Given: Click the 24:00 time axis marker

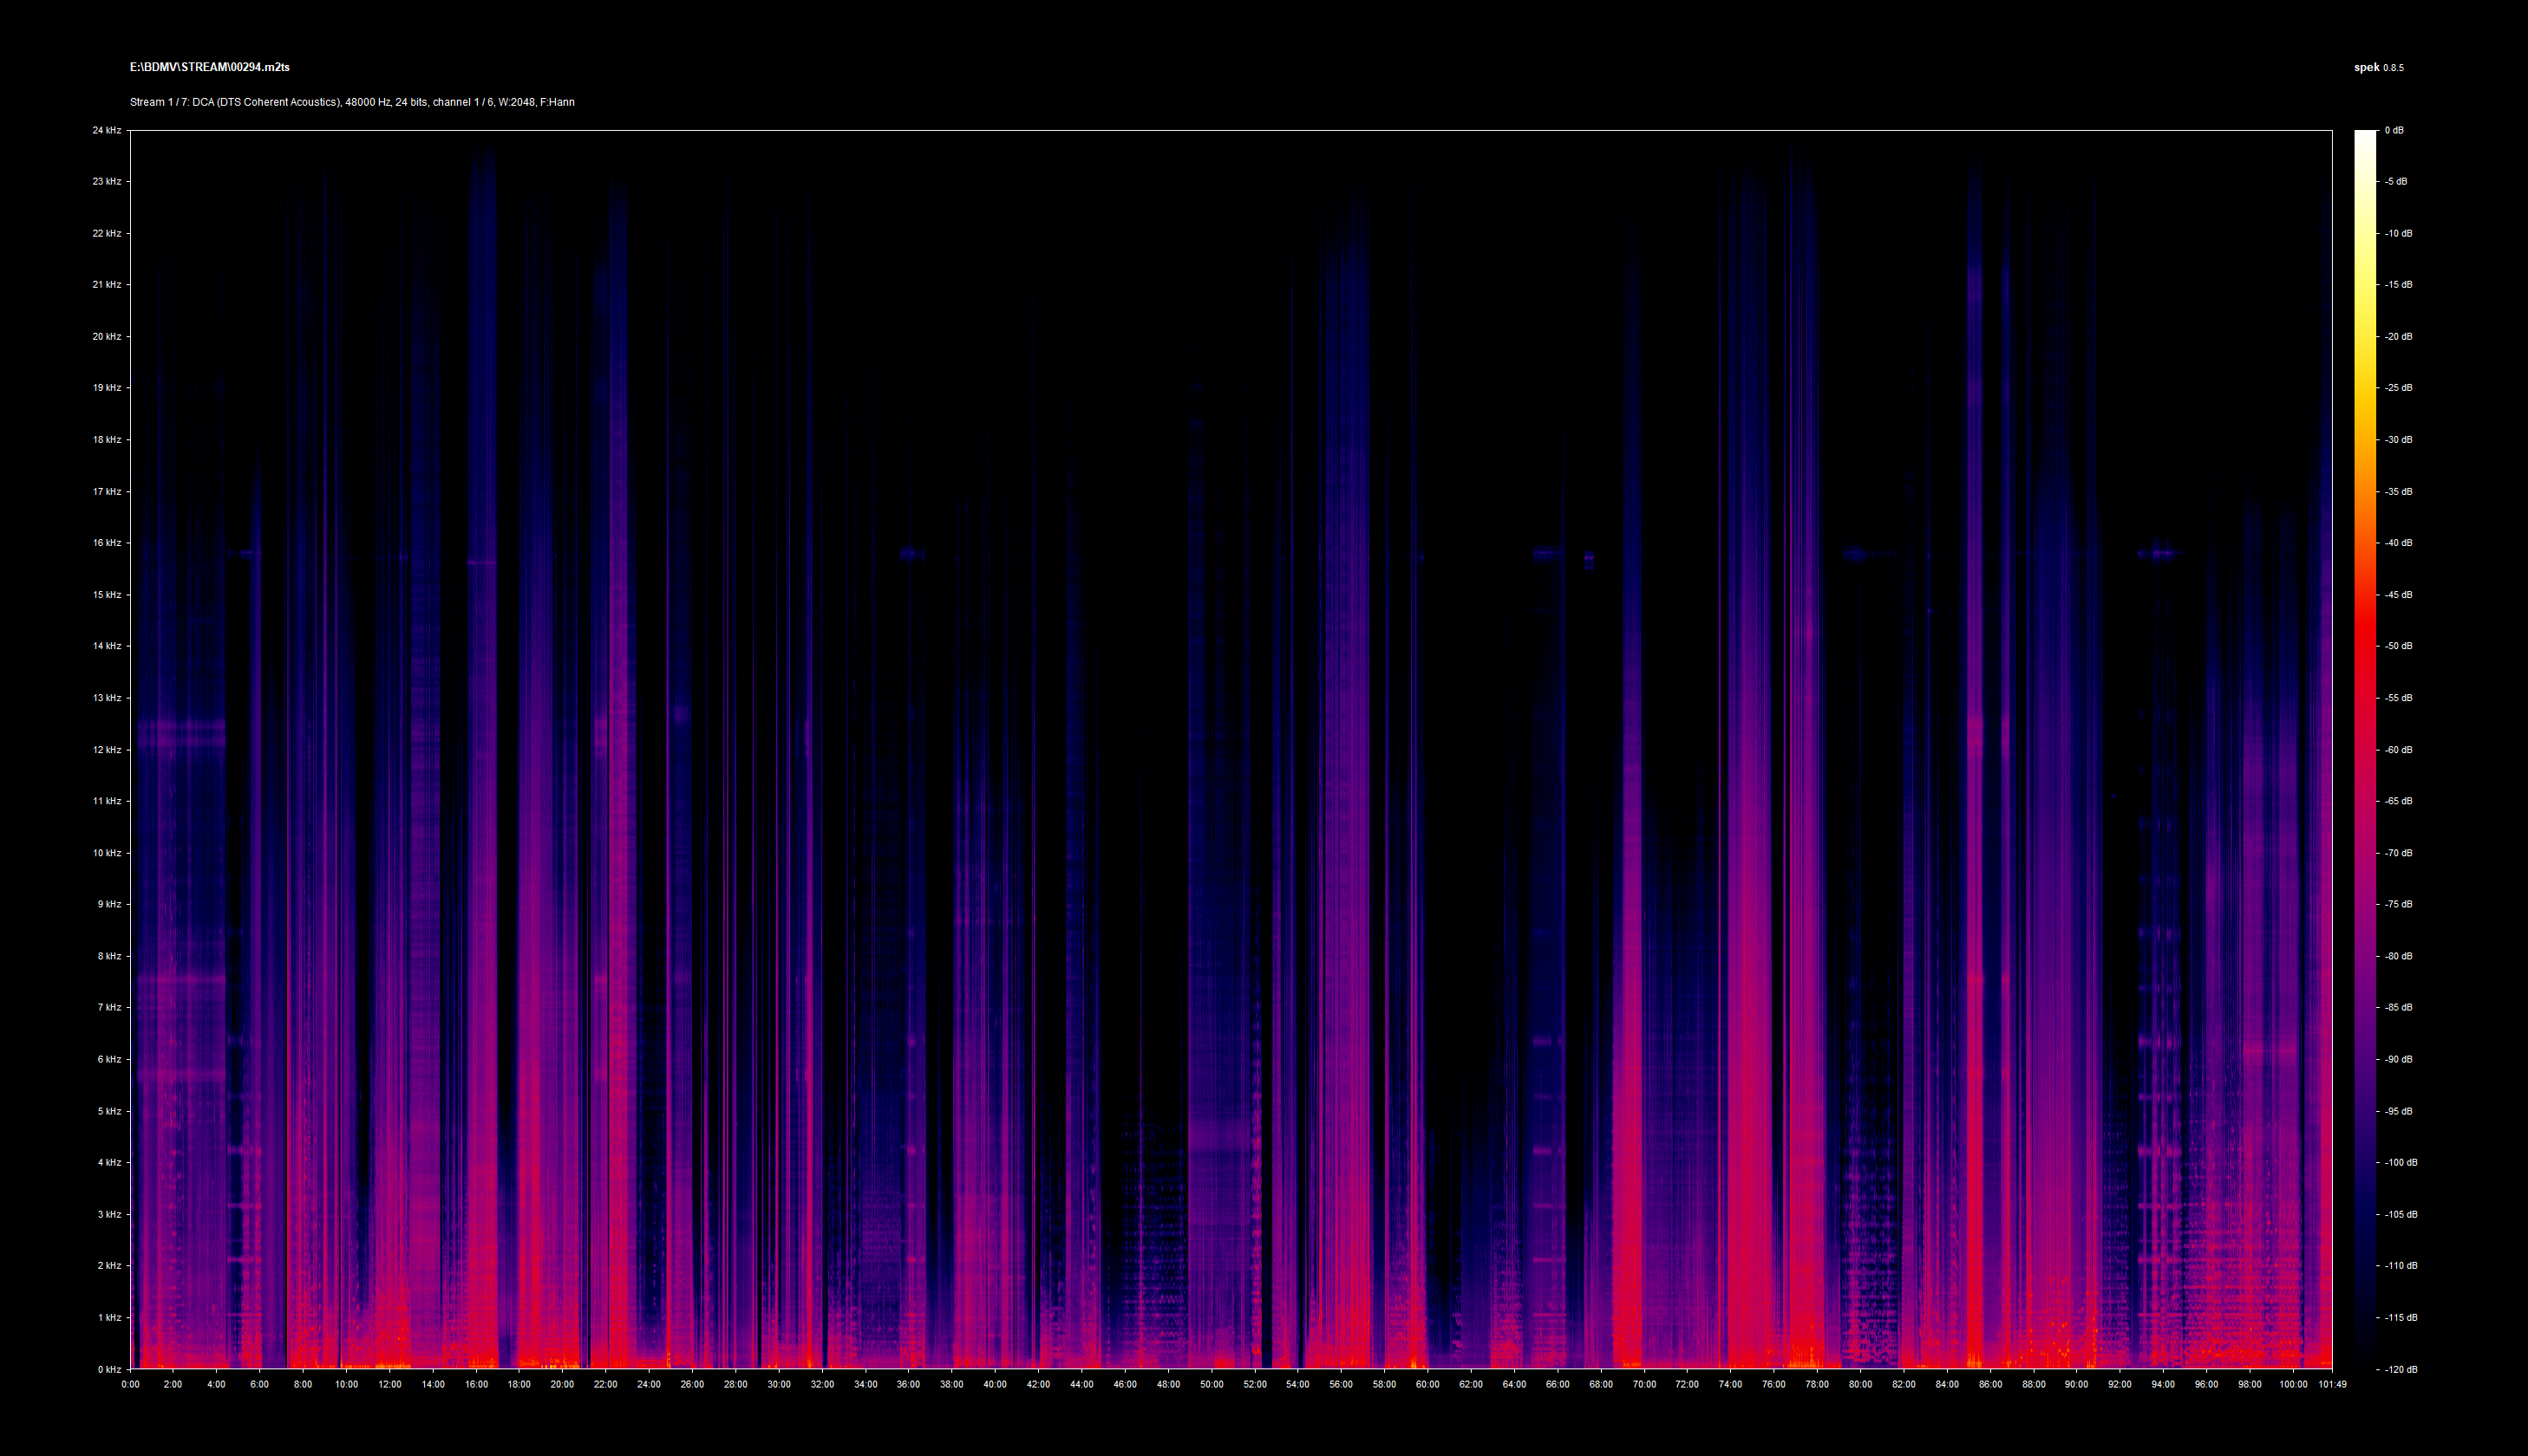Looking at the screenshot, I should pos(648,1384).
